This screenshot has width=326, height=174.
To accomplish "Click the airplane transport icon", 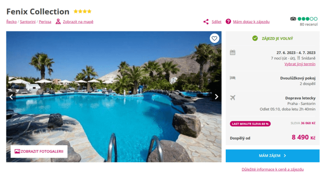I will coord(233,98).
